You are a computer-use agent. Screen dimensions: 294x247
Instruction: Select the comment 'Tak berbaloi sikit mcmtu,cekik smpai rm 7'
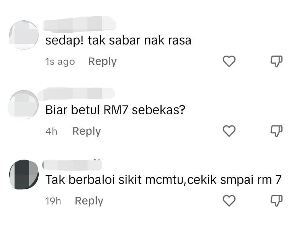coord(163,179)
